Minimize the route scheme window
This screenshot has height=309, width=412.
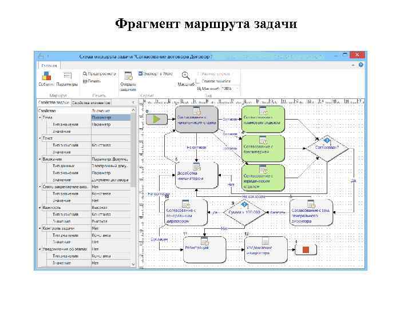pyautogui.click(x=336, y=55)
